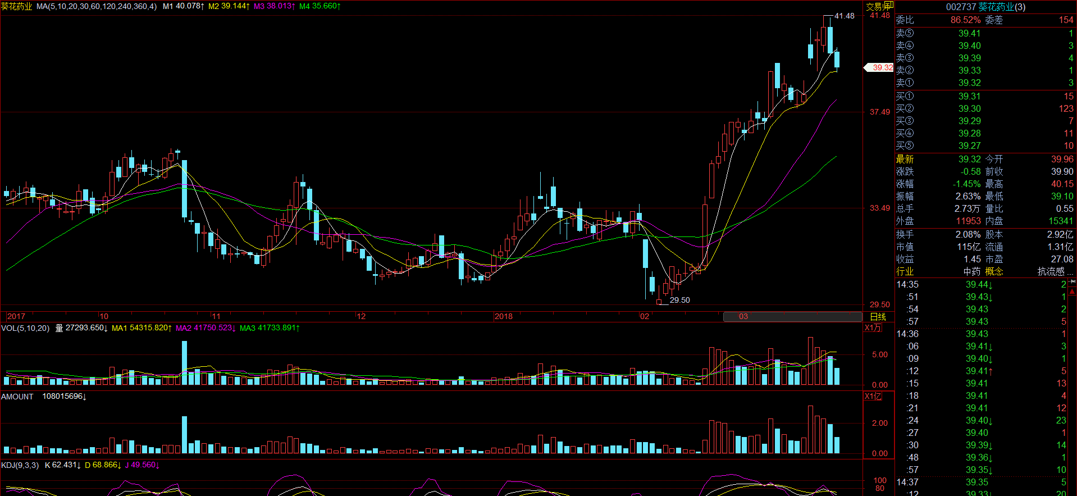Click the 29.50 low price label on the chart

680,300
